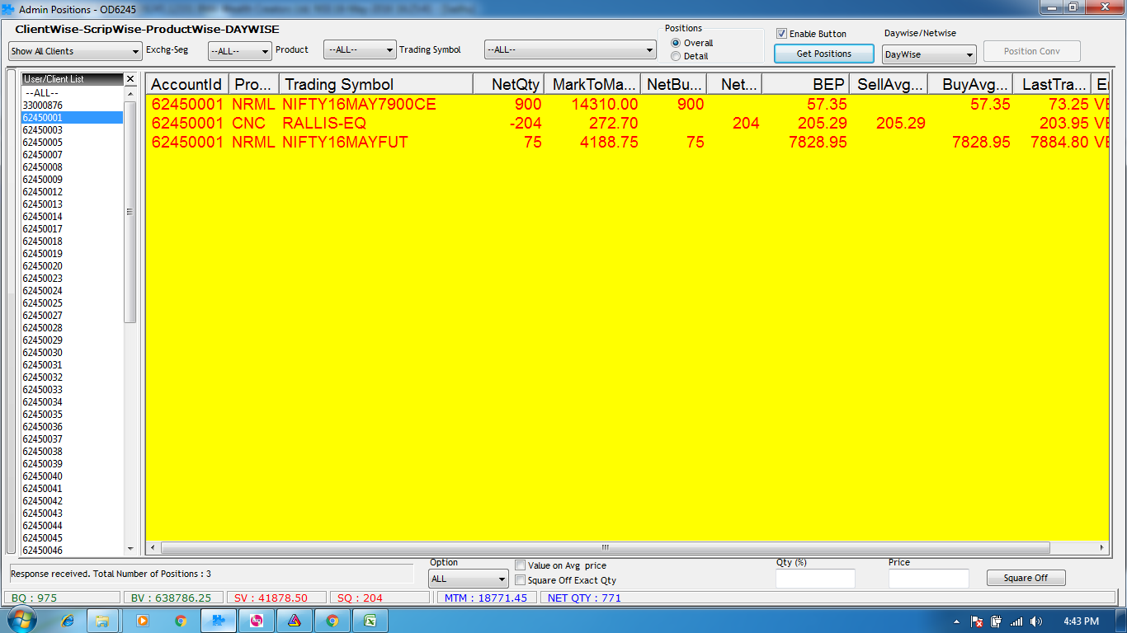Click the positions grid horizontal scrollbar
Screen dimensions: 1127x633
pyautogui.click(x=605, y=547)
